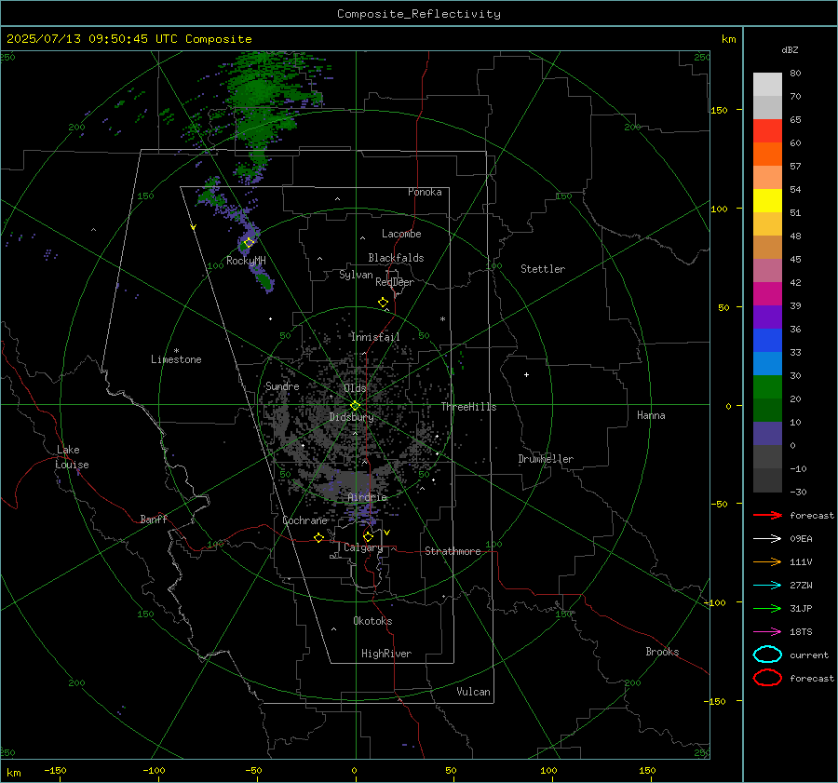Click the Didsbury label
The width and height of the screenshot is (838, 783).
click(x=352, y=417)
